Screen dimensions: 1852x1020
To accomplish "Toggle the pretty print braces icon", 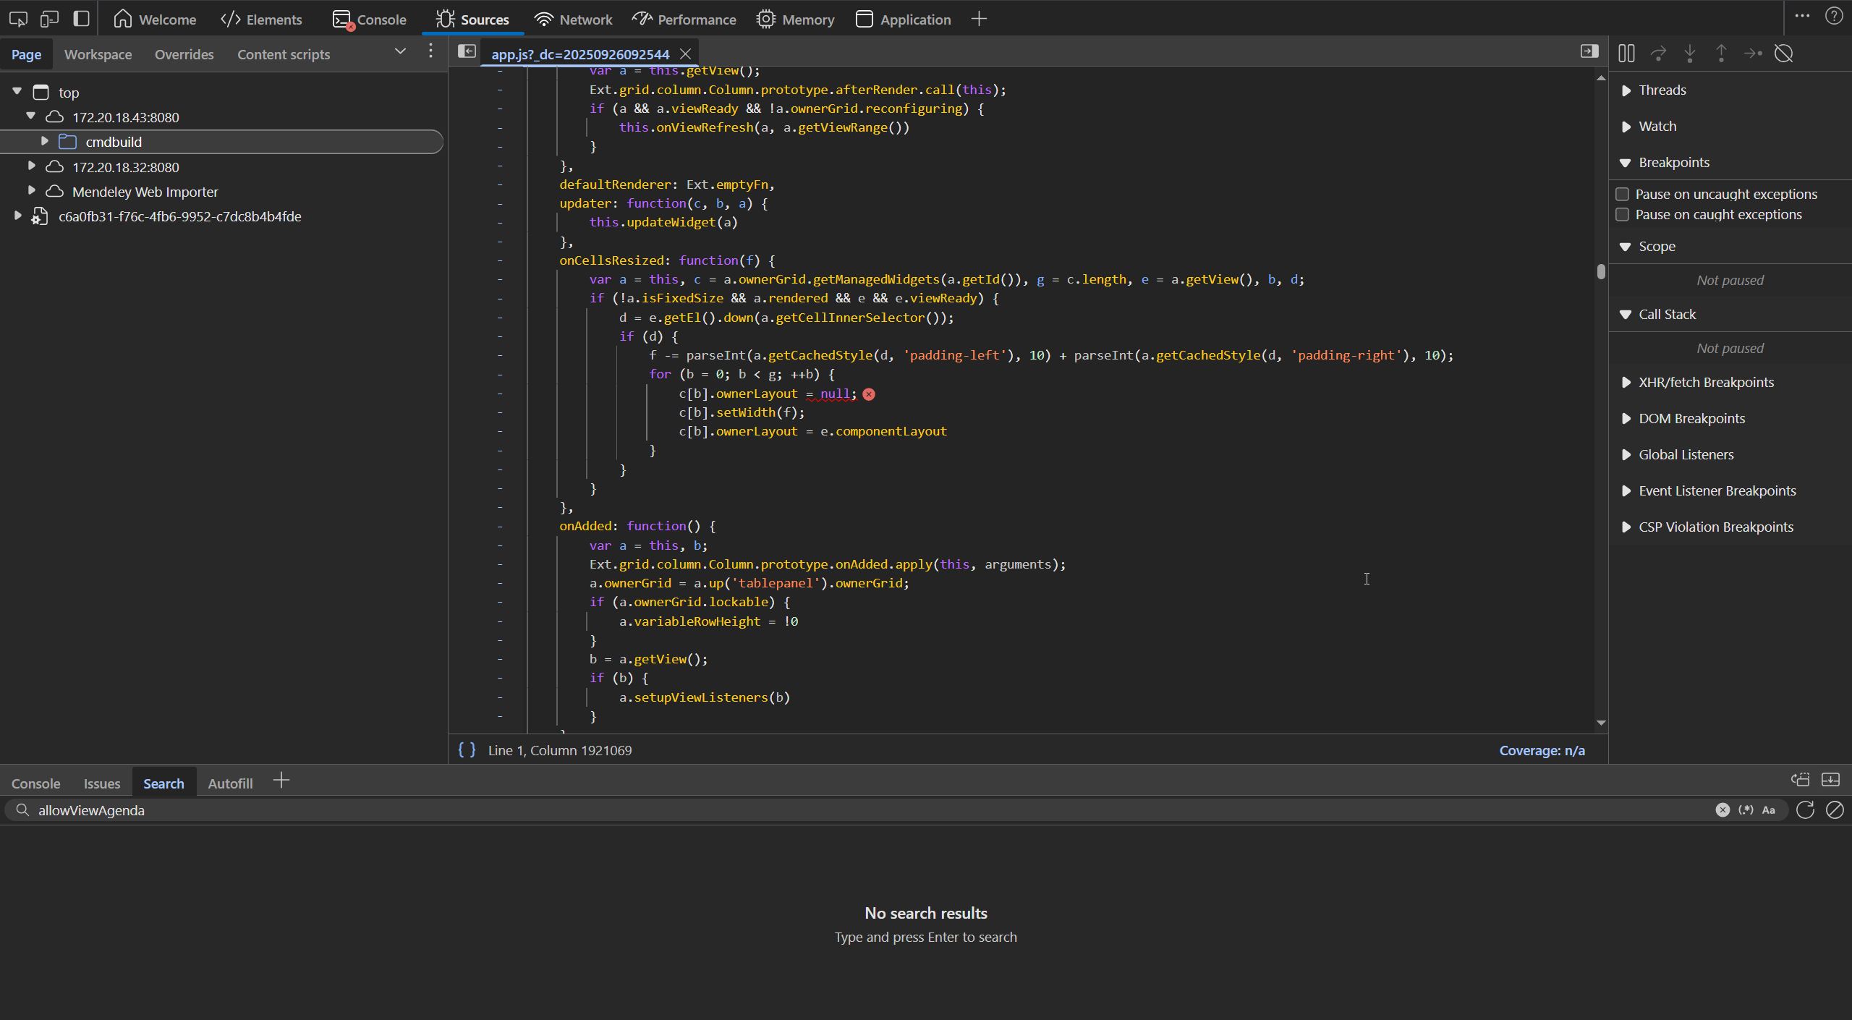I will [x=467, y=750].
